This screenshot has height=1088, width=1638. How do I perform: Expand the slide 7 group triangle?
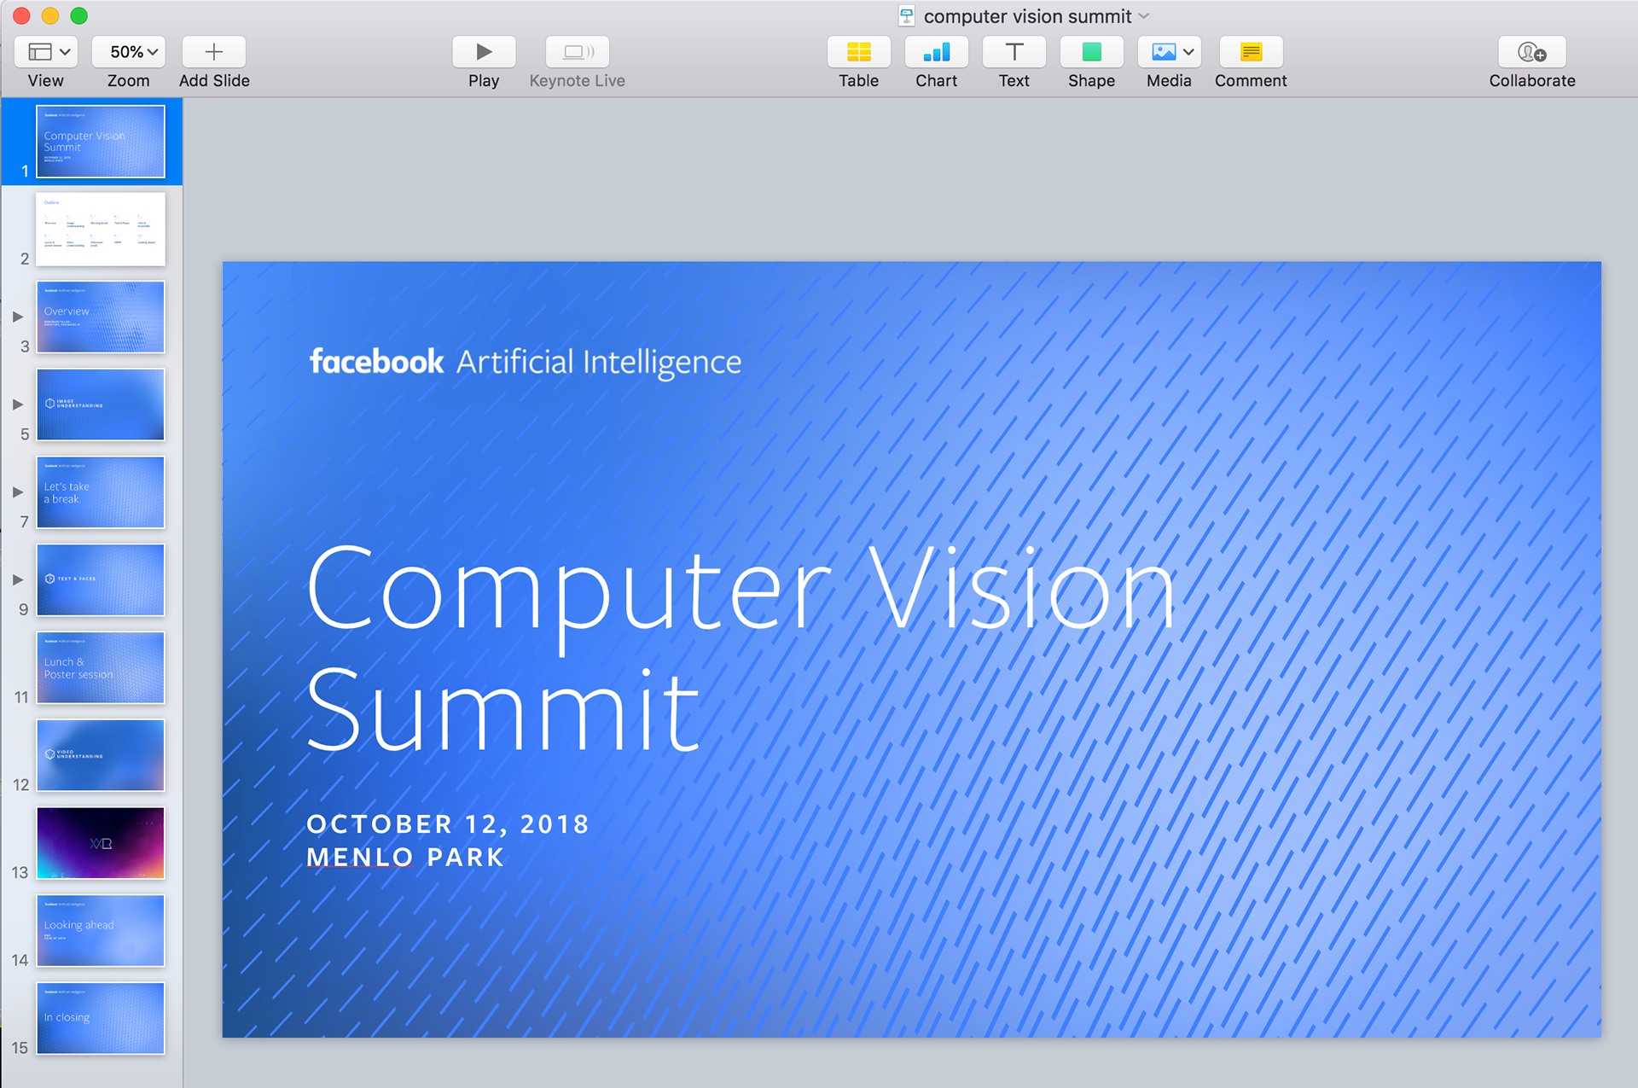[18, 492]
